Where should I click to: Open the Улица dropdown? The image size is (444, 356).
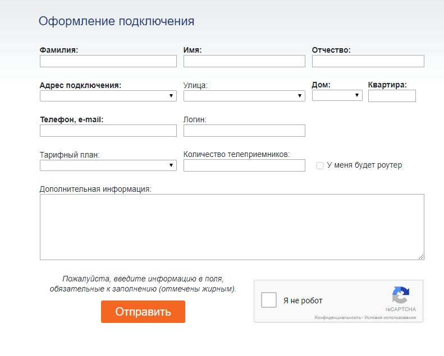[244, 96]
